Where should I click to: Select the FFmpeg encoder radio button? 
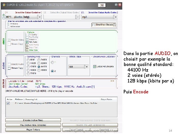(8, 24)
